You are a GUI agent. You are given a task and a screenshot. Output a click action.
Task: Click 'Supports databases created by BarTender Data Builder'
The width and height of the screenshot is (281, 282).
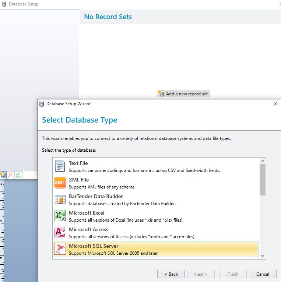(122, 204)
